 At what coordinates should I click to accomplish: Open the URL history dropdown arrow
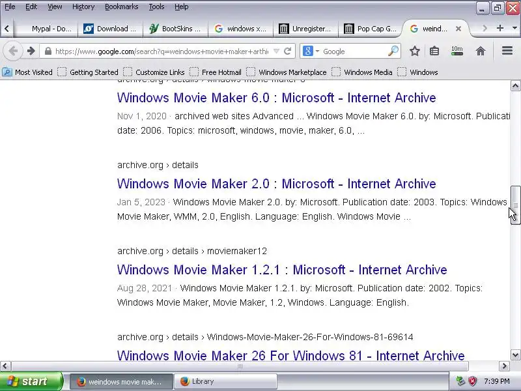[x=276, y=51]
